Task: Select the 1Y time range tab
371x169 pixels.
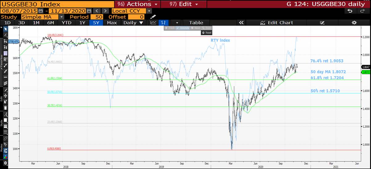Action: pyautogui.click(x=82, y=22)
